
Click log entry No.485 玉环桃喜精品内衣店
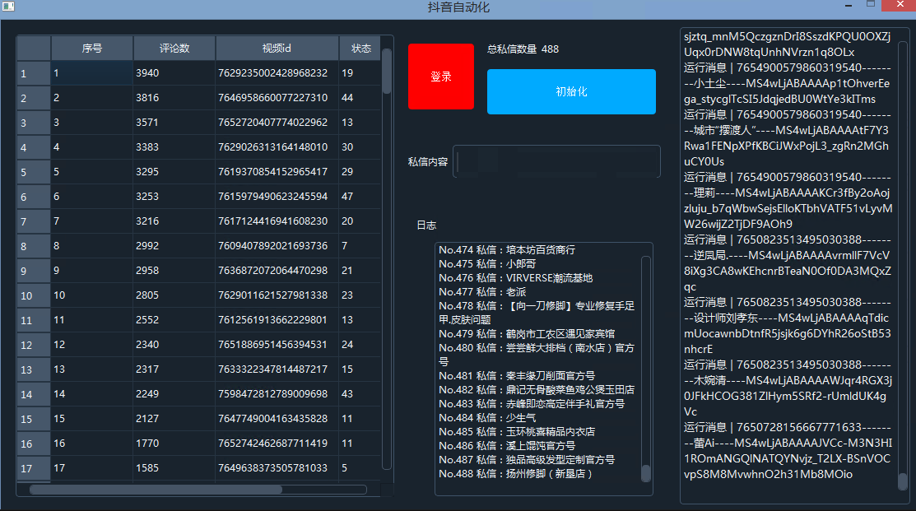(517, 432)
